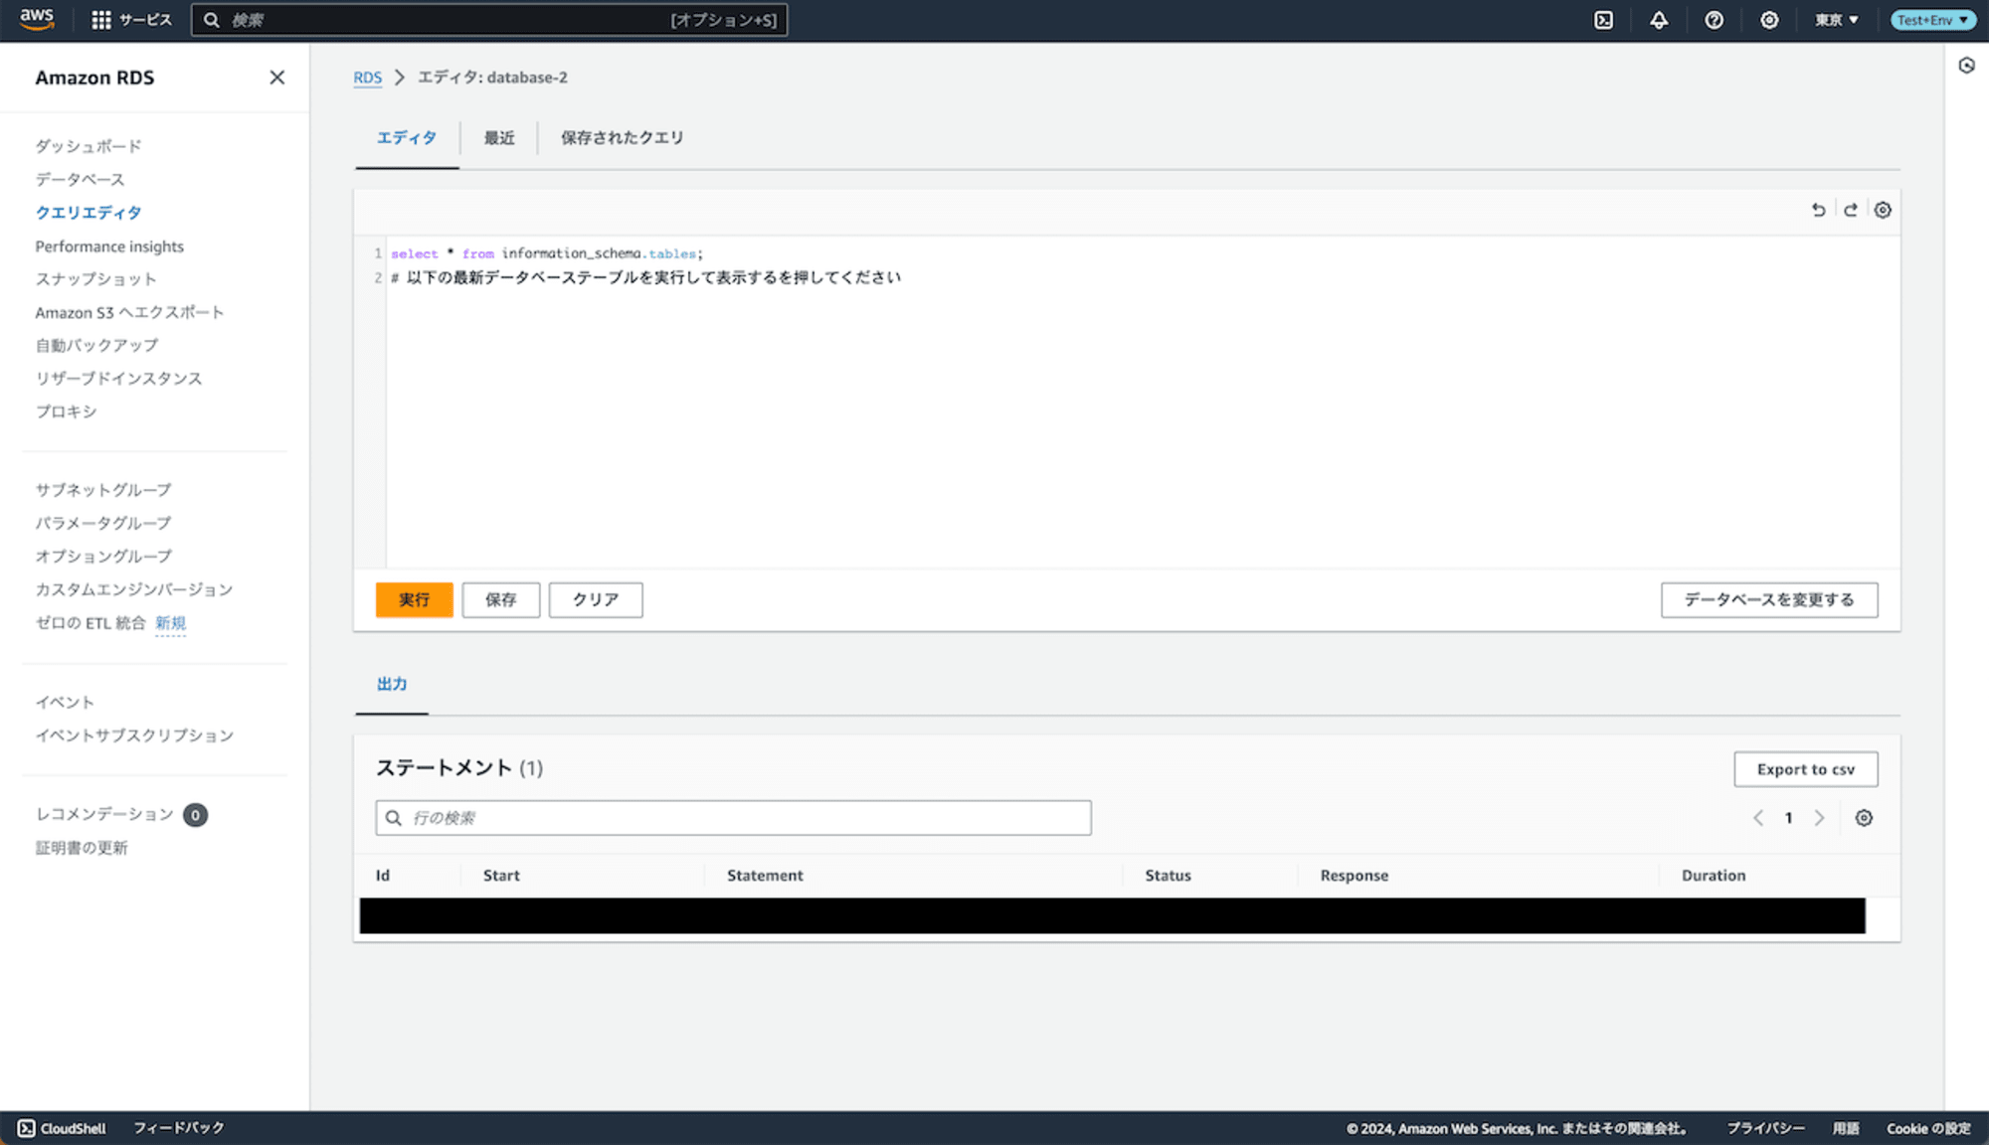Image resolution: width=1989 pixels, height=1145 pixels.
Task: Open the console settings gear in header
Action: coord(1769,20)
